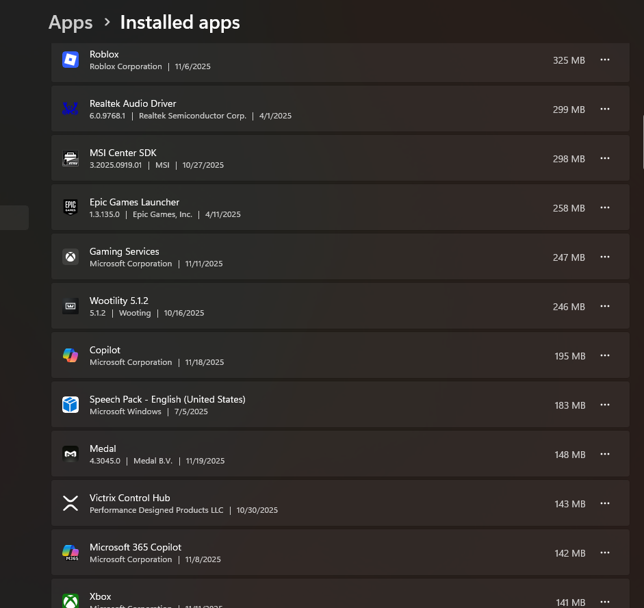Open the three-dot menu for Epic Games Launcher
Image resolution: width=644 pixels, height=608 pixels.
[x=605, y=207]
